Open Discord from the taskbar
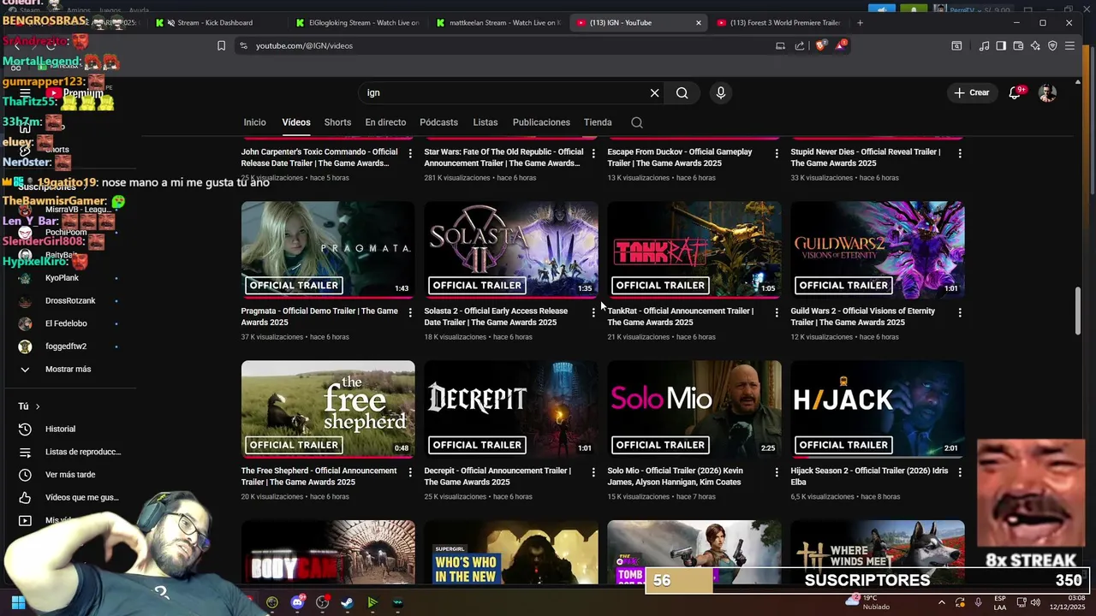1096x616 pixels. [297, 602]
